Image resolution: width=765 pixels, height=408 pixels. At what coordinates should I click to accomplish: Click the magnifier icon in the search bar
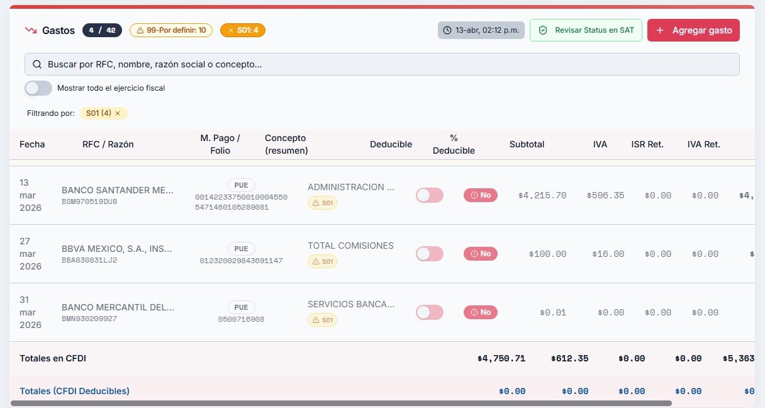[36, 64]
